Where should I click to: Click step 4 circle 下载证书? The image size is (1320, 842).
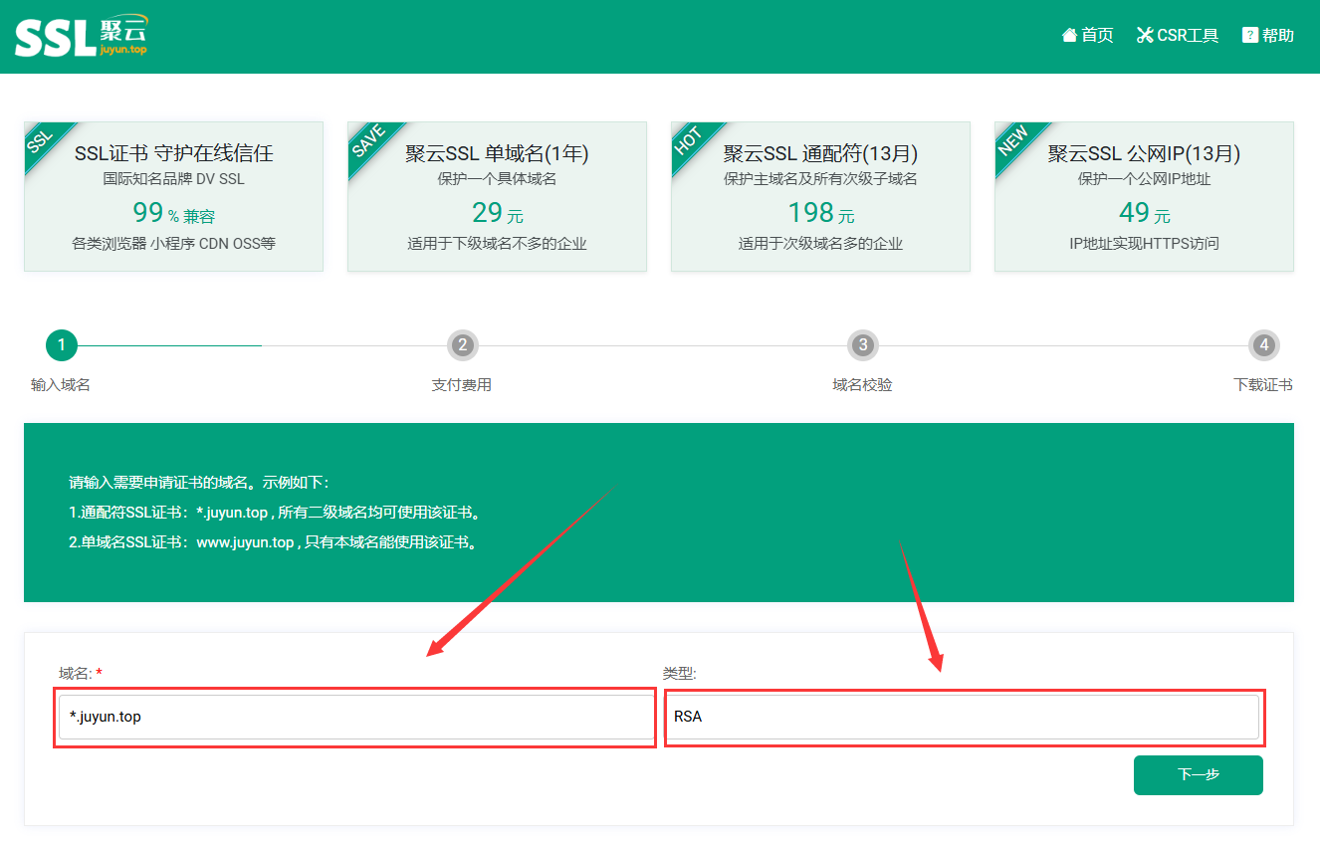pyautogui.click(x=1263, y=345)
